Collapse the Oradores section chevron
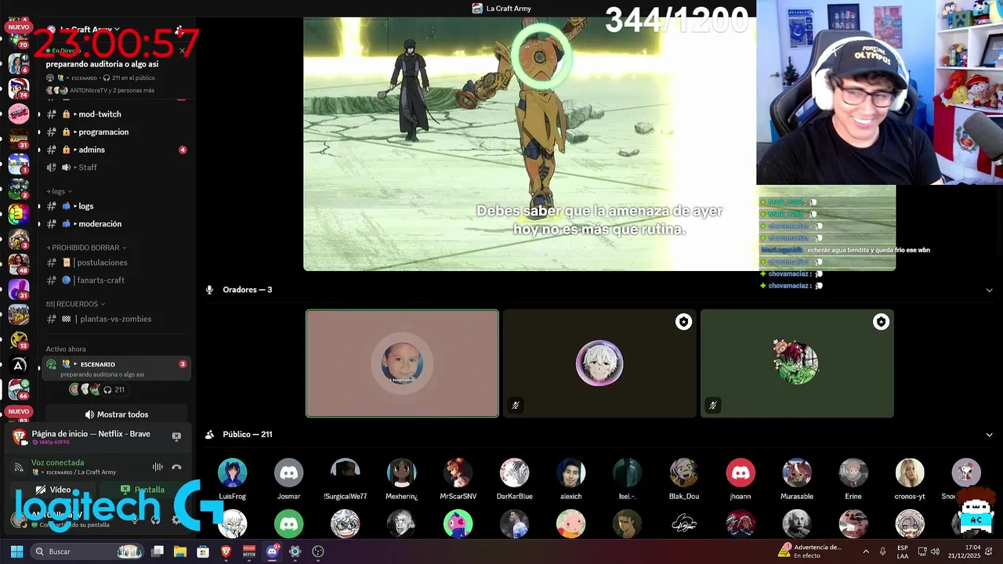1003x564 pixels. click(x=989, y=290)
